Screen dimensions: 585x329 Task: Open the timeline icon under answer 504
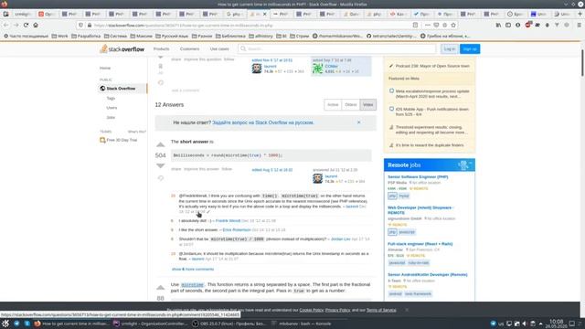tap(161, 178)
